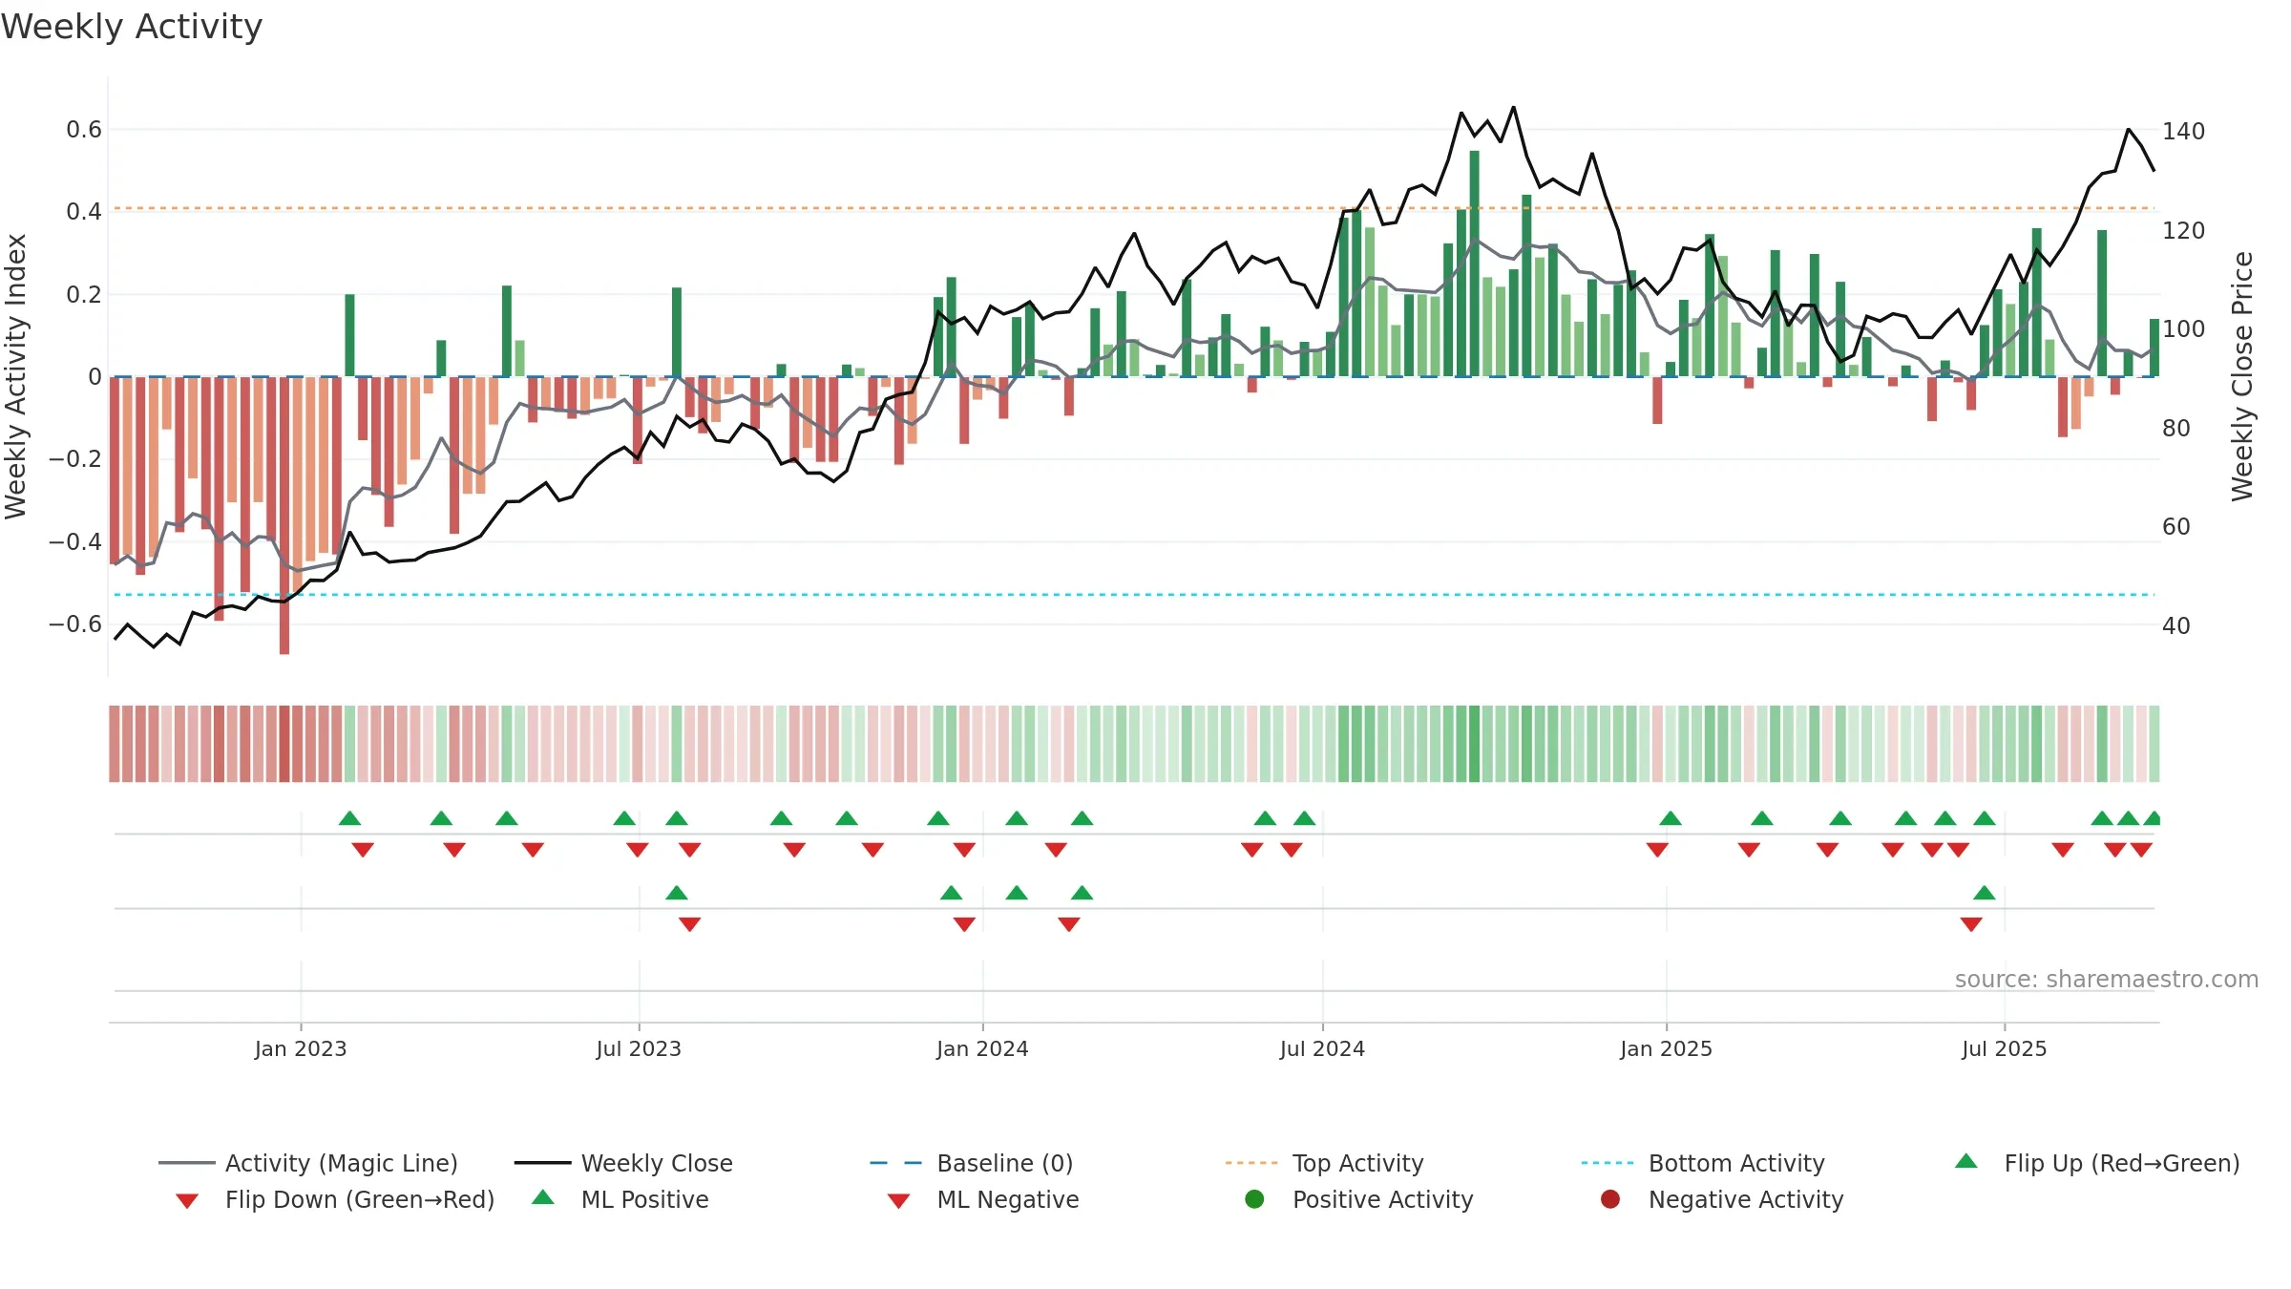
Task: Click the Positive Activity green circle icon
Action: tap(1255, 1199)
